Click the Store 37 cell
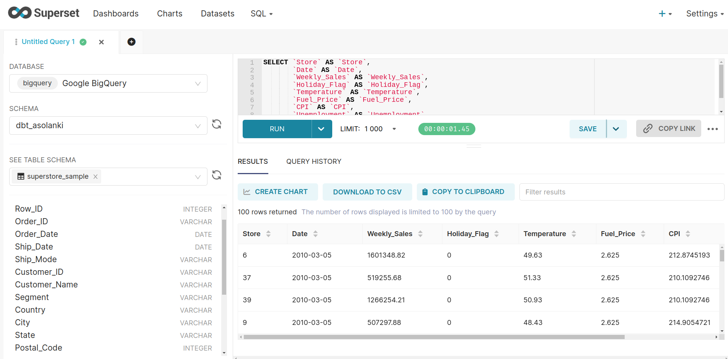The height and width of the screenshot is (359, 728). (x=247, y=278)
